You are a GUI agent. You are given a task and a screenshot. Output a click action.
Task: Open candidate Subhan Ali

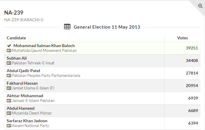pyautogui.click(x=17, y=58)
